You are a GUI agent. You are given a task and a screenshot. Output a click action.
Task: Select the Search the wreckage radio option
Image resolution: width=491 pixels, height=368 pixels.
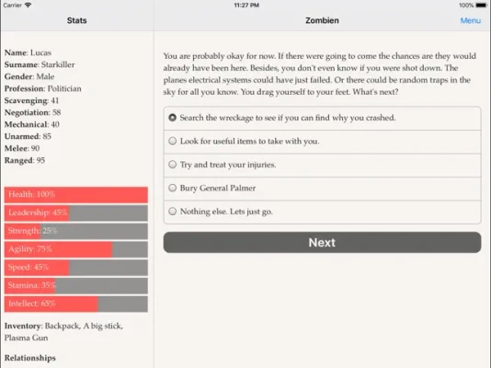(x=322, y=118)
